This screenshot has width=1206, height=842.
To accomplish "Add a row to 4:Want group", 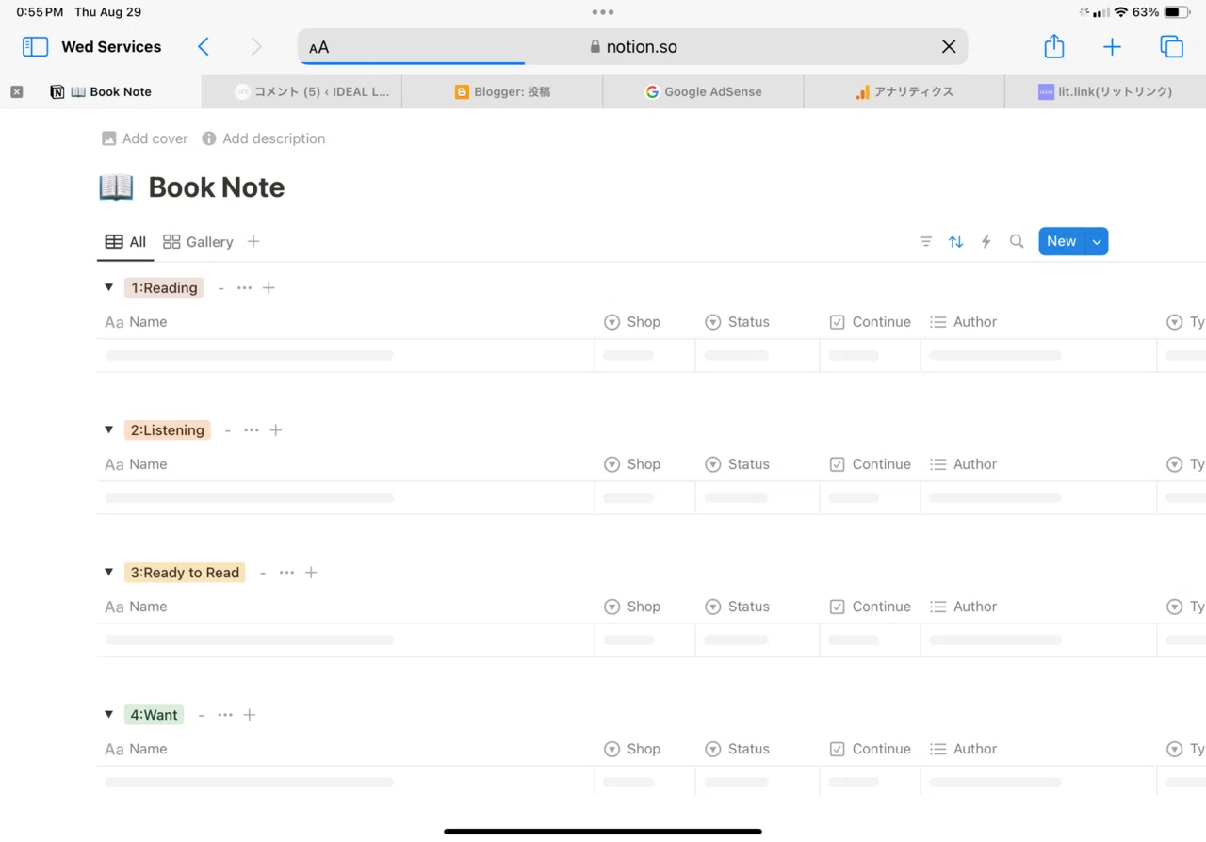I will [x=250, y=715].
